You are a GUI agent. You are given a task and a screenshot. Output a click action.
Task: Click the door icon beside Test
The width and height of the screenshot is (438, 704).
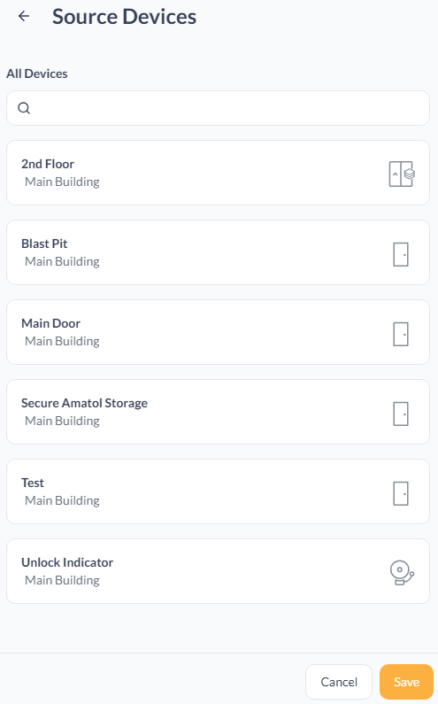(x=401, y=493)
